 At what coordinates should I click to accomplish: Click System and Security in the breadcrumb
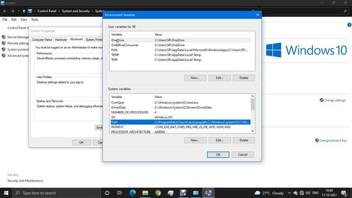76,11
